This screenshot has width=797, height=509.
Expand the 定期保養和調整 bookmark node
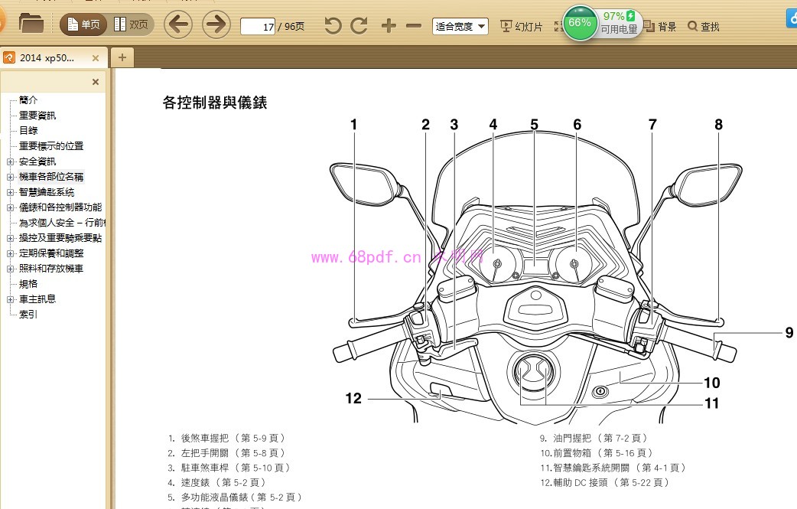coord(10,253)
